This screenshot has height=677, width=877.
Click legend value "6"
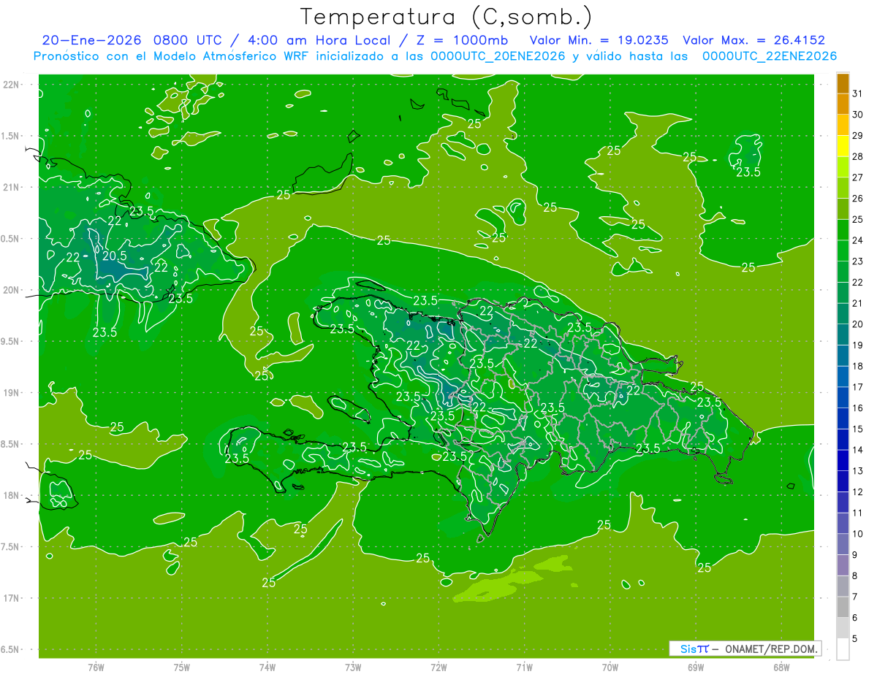[x=855, y=618]
